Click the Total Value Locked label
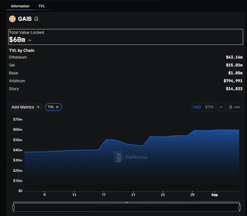 [x=26, y=32]
